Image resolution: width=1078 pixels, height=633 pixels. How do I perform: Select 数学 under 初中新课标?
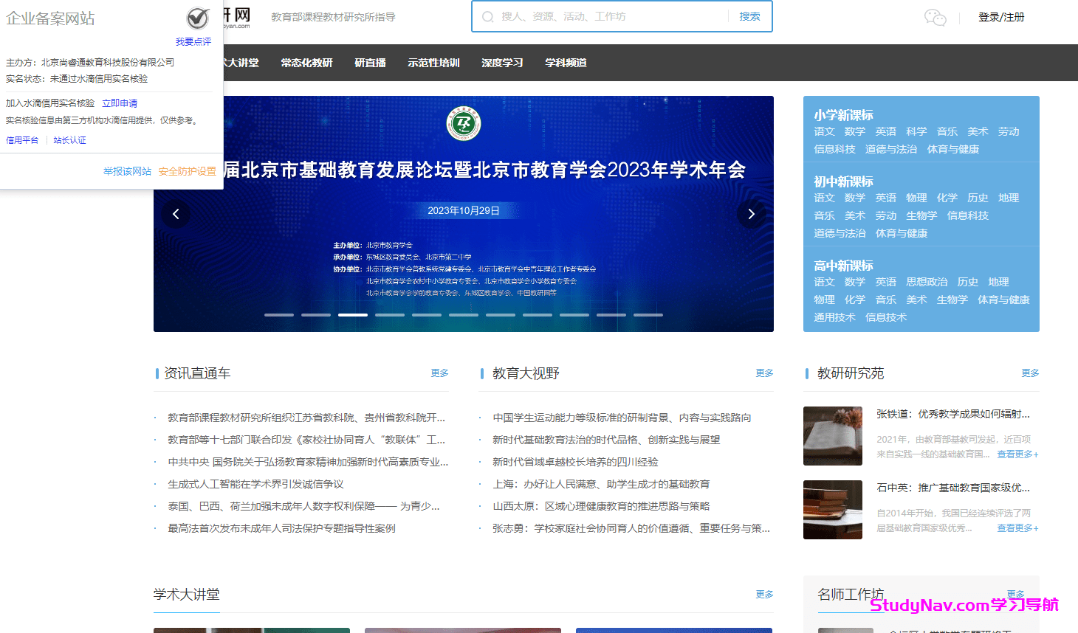[854, 198]
